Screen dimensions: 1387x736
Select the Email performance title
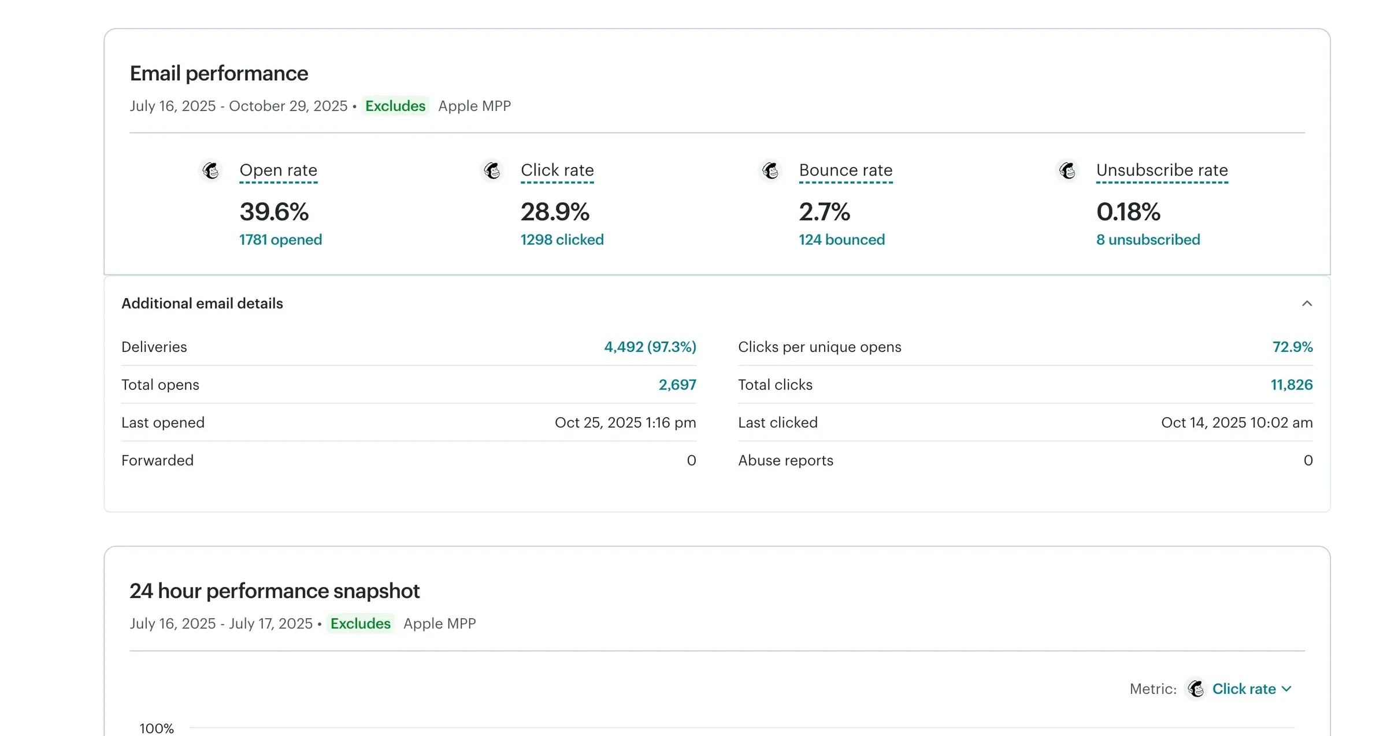click(219, 73)
